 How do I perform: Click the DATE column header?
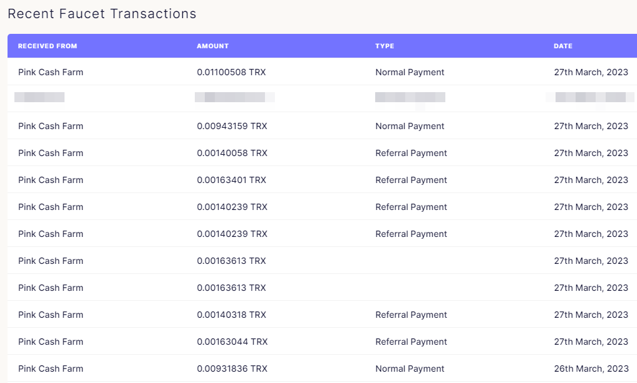coord(563,46)
